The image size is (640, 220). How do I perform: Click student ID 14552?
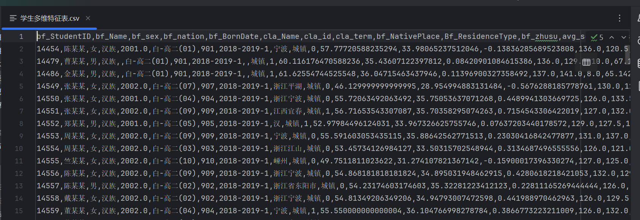48,124
